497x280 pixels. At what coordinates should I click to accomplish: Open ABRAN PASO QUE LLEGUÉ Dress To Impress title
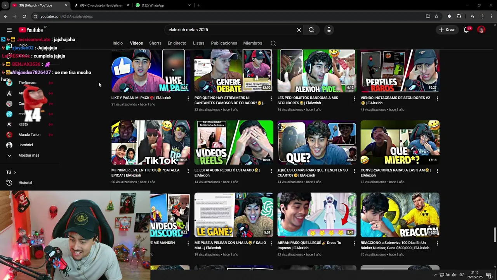coord(309,245)
